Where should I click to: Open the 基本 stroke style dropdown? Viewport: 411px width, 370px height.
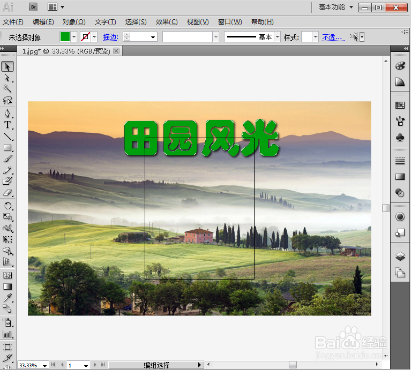click(x=278, y=37)
